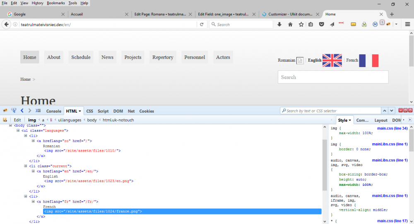Open the Style side panel dropdown
Image resolution: width=414 pixels, height=224 pixels.
tap(350, 120)
